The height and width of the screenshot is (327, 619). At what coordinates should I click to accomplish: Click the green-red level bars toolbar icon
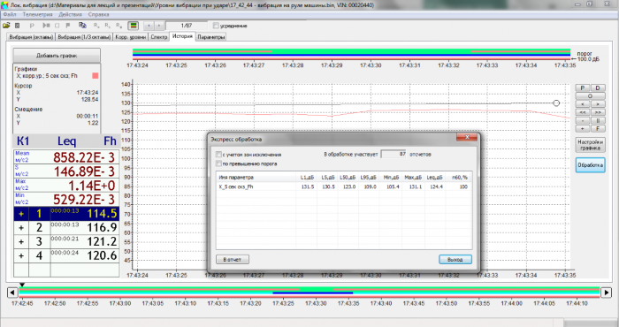(x=134, y=26)
